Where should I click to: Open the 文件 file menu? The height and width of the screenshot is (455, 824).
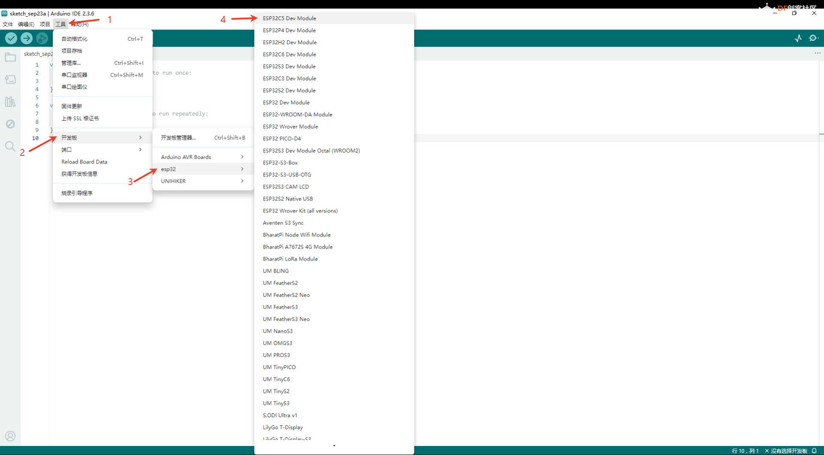click(x=8, y=24)
